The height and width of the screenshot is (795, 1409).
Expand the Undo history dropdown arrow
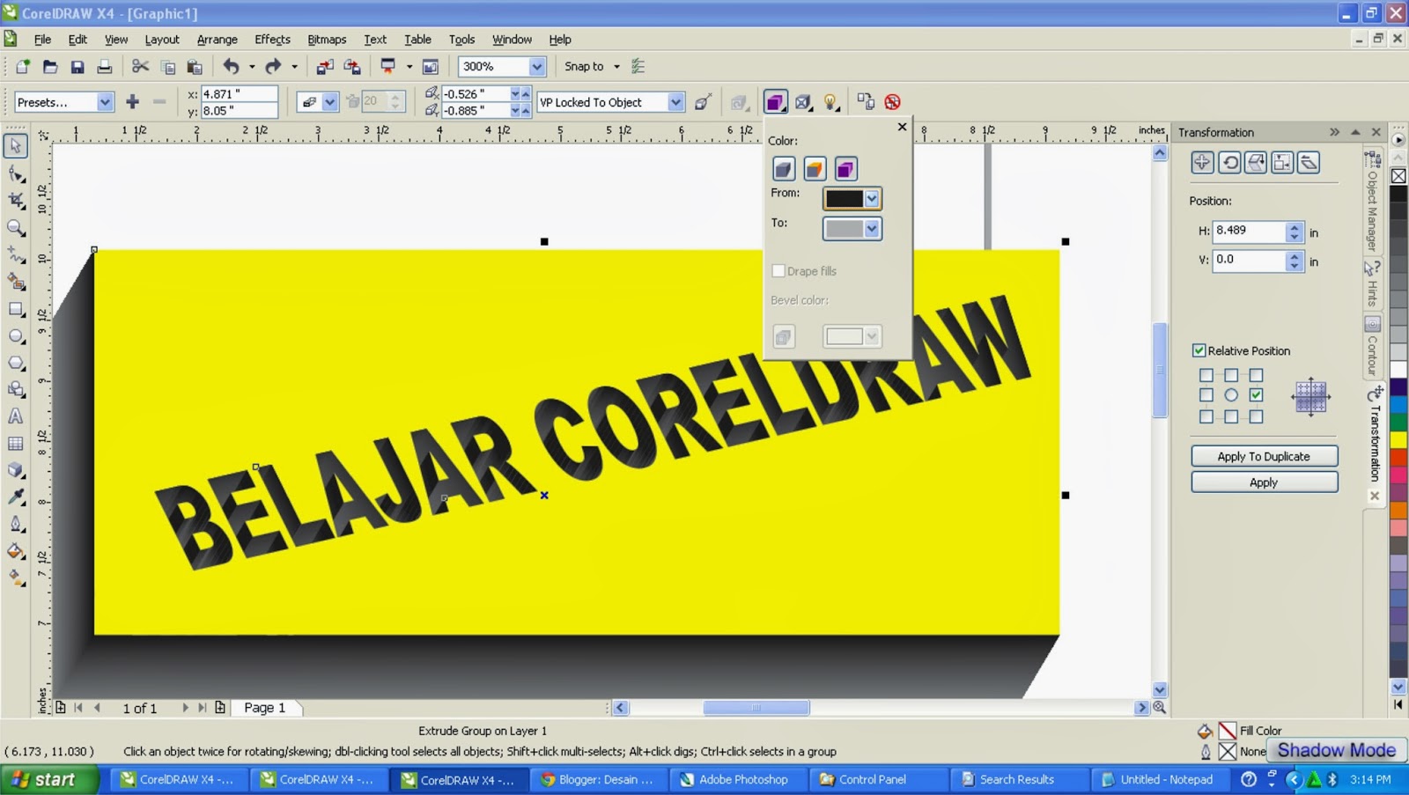252,66
